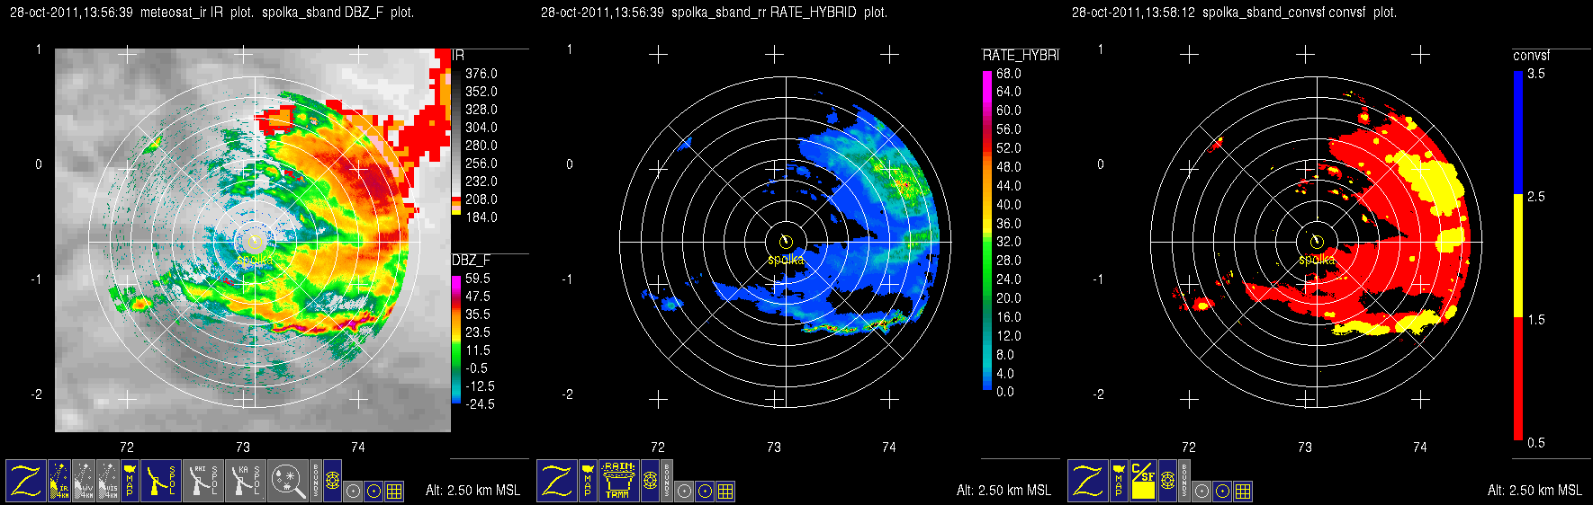Select the RAIN TRMM icon

tap(619, 481)
